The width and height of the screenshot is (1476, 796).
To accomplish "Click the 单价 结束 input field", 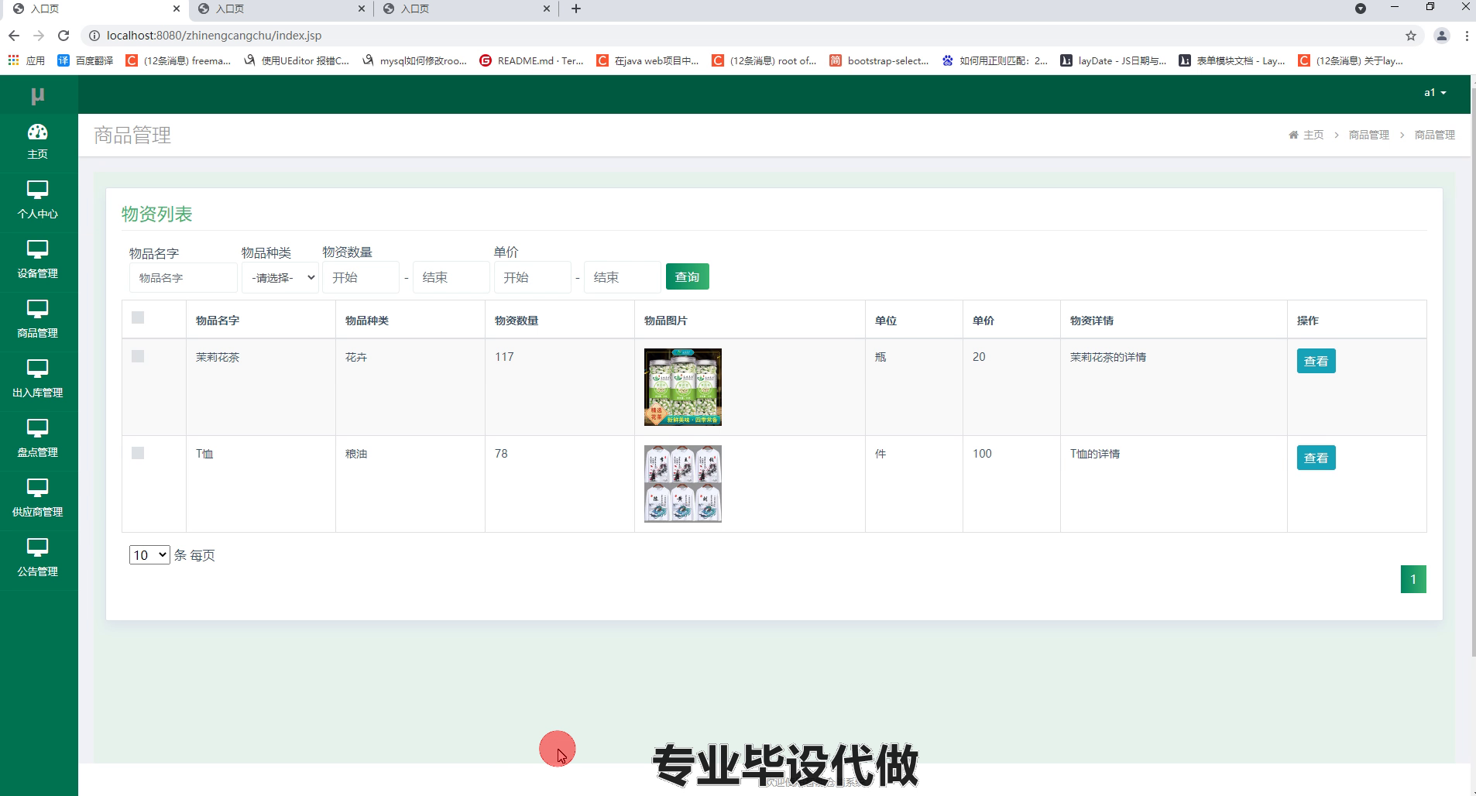I will coord(623,277).
